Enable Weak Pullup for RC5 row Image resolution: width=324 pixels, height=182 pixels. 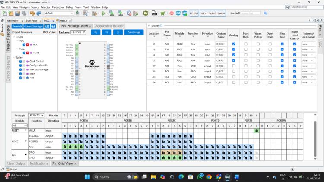coord(258,82)
